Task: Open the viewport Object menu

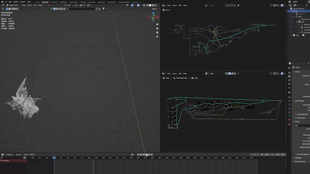Action: pyautogui.click(x=40, y=5)
